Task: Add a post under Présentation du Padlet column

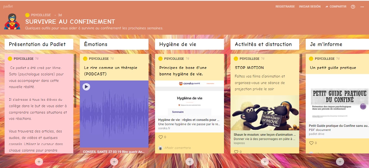Action: [39, 162]
